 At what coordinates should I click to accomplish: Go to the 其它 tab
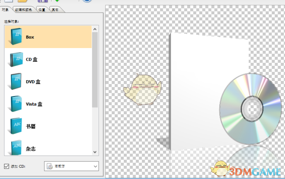pos(55,10)
